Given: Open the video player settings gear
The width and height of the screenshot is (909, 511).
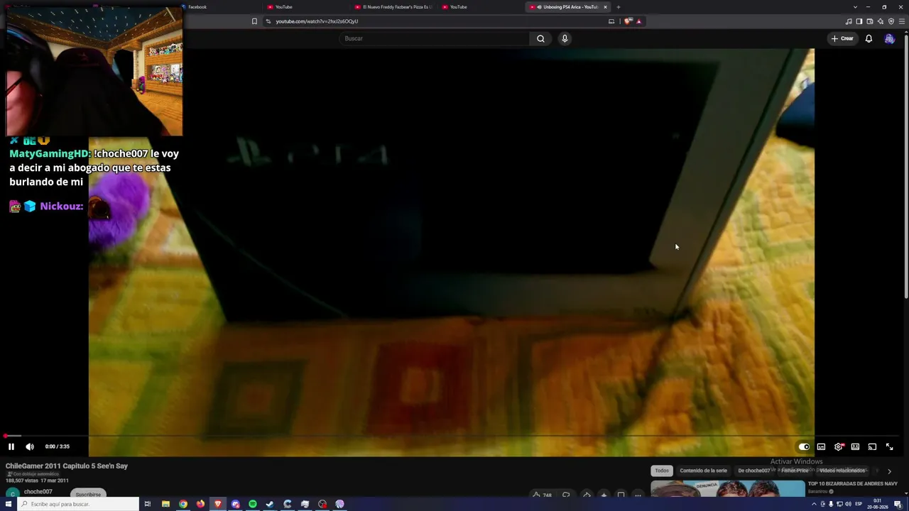Looking at the screenshot, I should click(839, 447).
